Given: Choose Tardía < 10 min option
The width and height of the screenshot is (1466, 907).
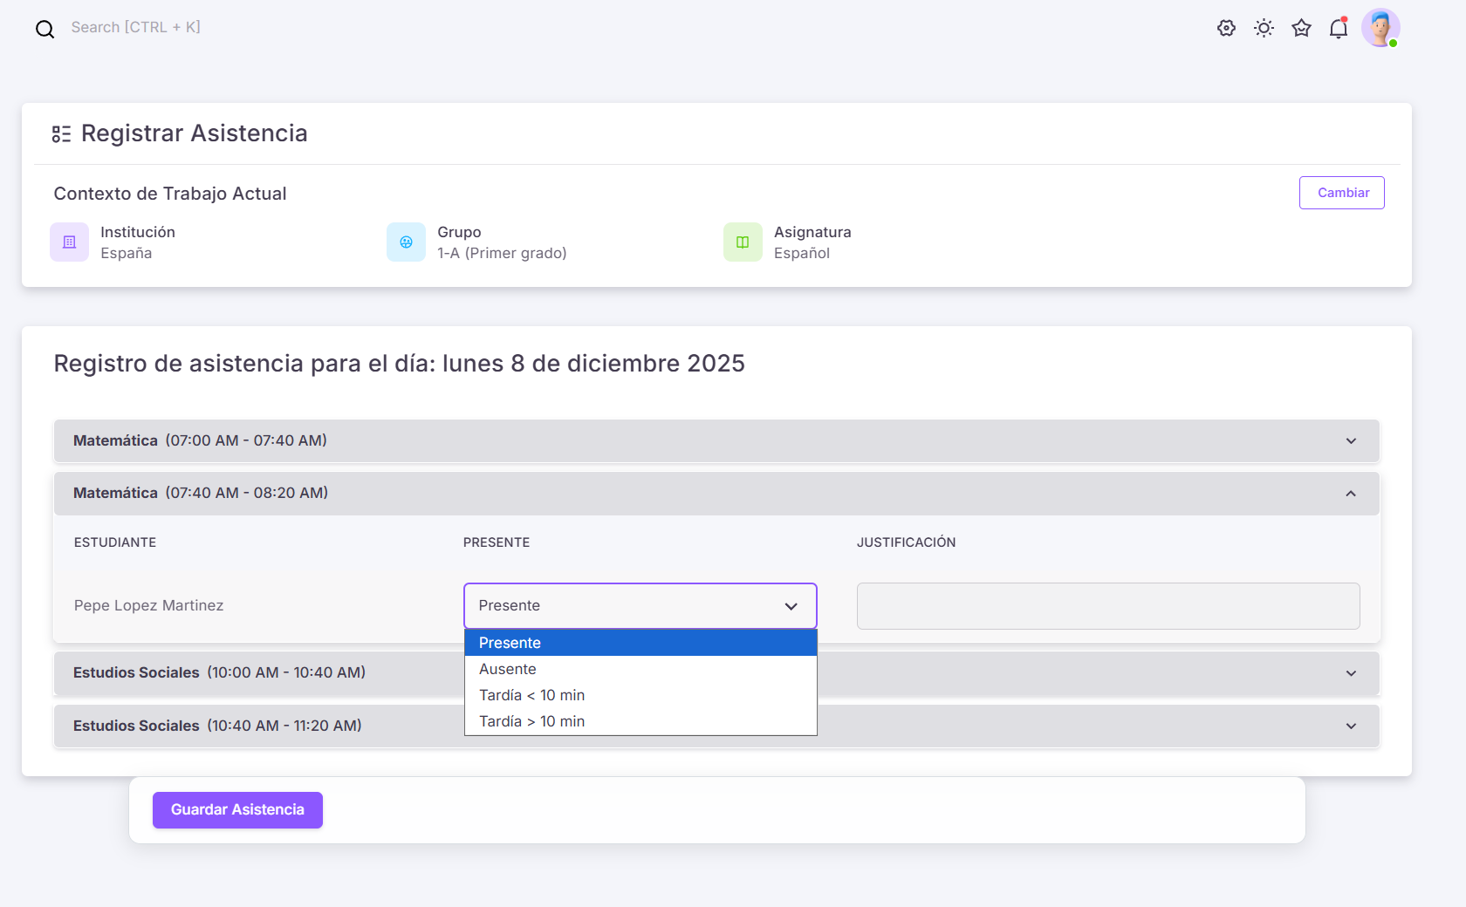Looking at the screenshot, I should click(531, 695).
